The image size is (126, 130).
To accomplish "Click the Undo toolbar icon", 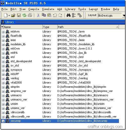I will pyautogui.click(x=55, y=15).
